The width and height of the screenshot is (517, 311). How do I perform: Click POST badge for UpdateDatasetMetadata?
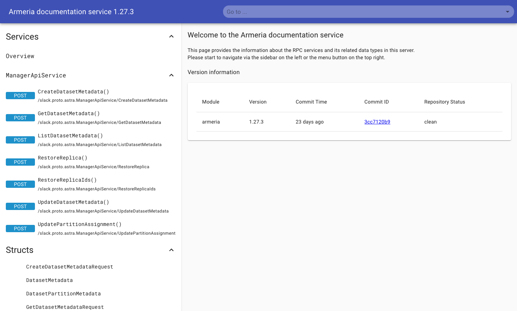(20, 206)
